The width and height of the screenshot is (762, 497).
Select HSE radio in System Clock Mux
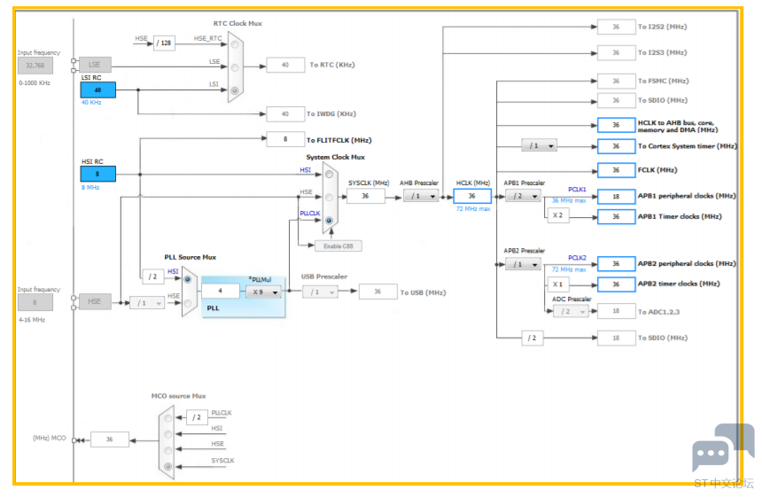click(330, 198)
